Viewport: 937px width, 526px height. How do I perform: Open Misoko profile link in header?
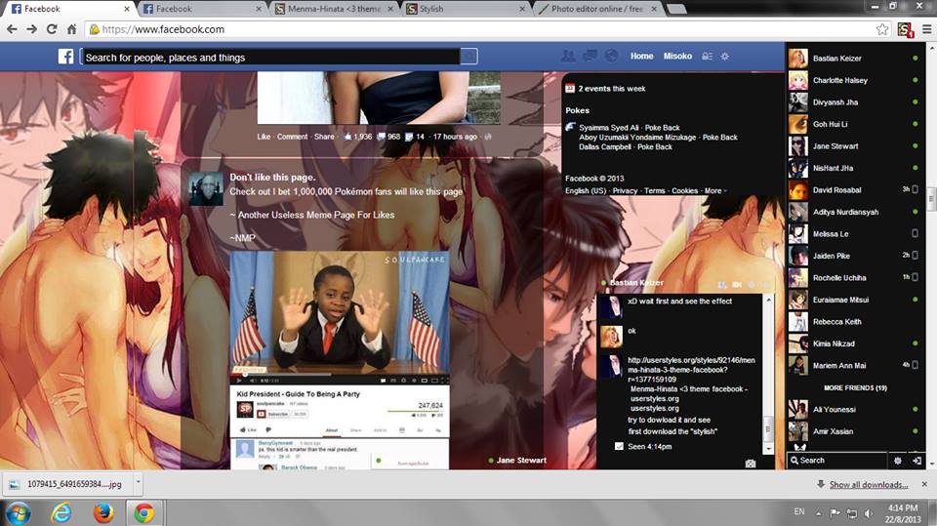(677, 56)
